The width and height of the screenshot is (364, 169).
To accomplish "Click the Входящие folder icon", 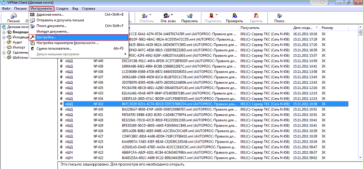I will click(9, 32).
